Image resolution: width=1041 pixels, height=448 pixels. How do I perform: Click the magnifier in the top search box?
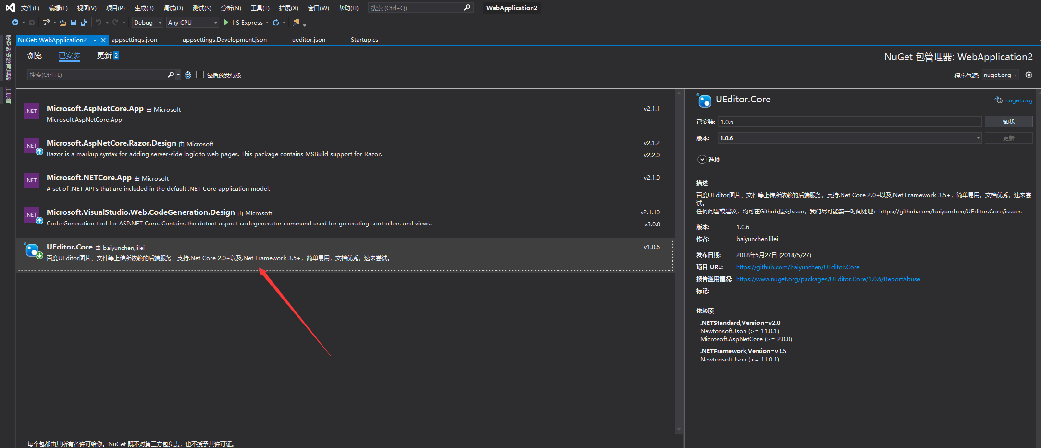click(x=467, y=8)
